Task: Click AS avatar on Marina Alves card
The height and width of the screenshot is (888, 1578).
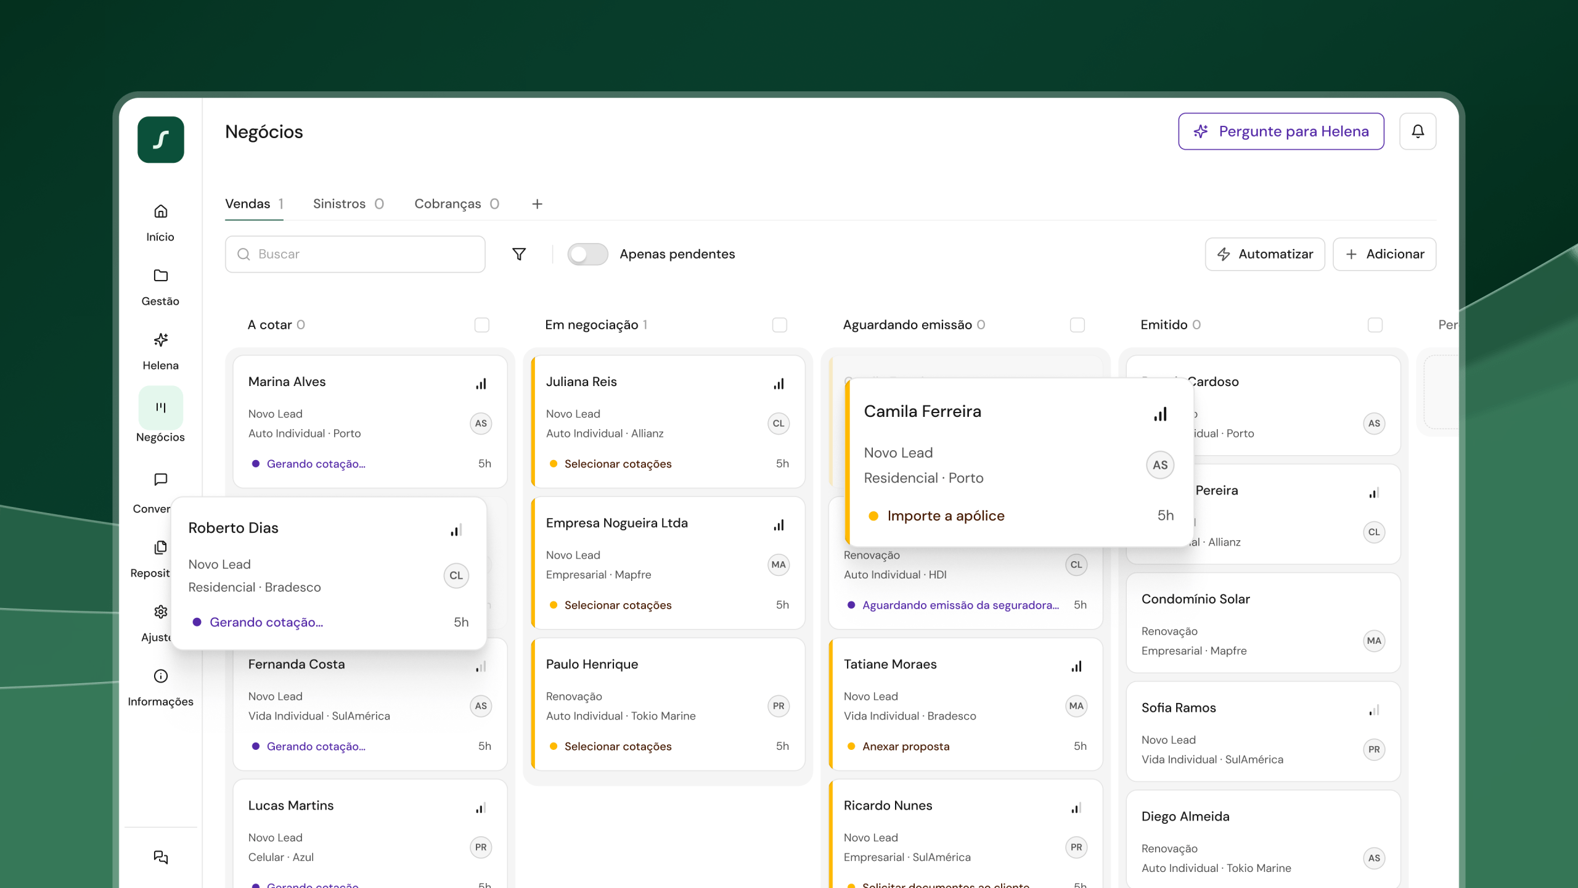Action: click(481, 423)
